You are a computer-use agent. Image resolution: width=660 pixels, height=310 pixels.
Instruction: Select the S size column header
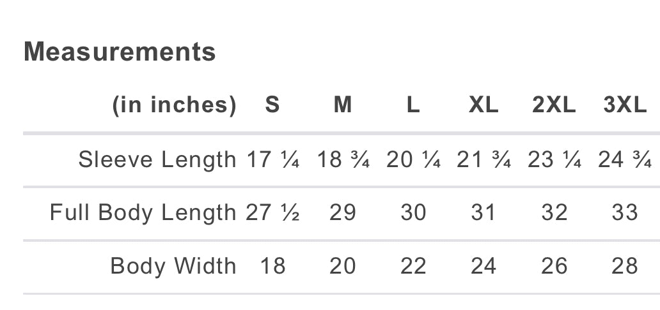pyautogui.click(x=272, y=105)
